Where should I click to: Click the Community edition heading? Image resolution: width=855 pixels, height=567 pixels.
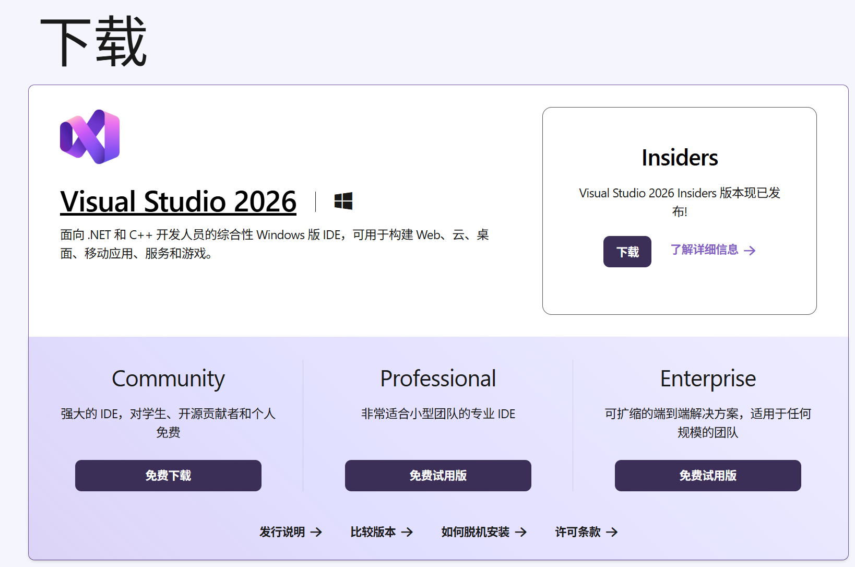(168, 379)
